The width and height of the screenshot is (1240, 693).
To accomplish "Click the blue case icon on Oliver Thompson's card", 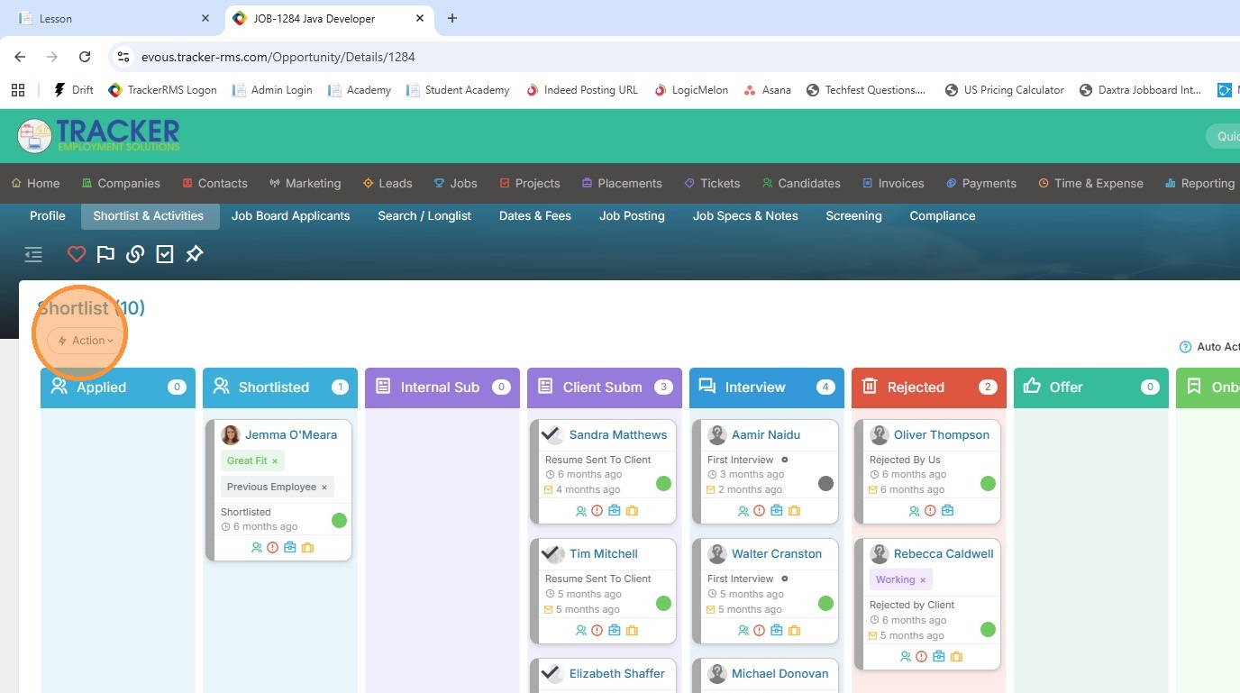I will tap(947, 510).
